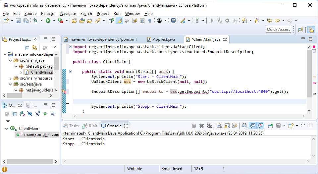Click Remove All Terminated Launches in Console

click(x=209, y=126)
